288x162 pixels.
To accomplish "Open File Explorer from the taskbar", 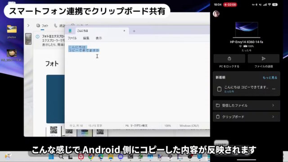I will pos(111,157).
